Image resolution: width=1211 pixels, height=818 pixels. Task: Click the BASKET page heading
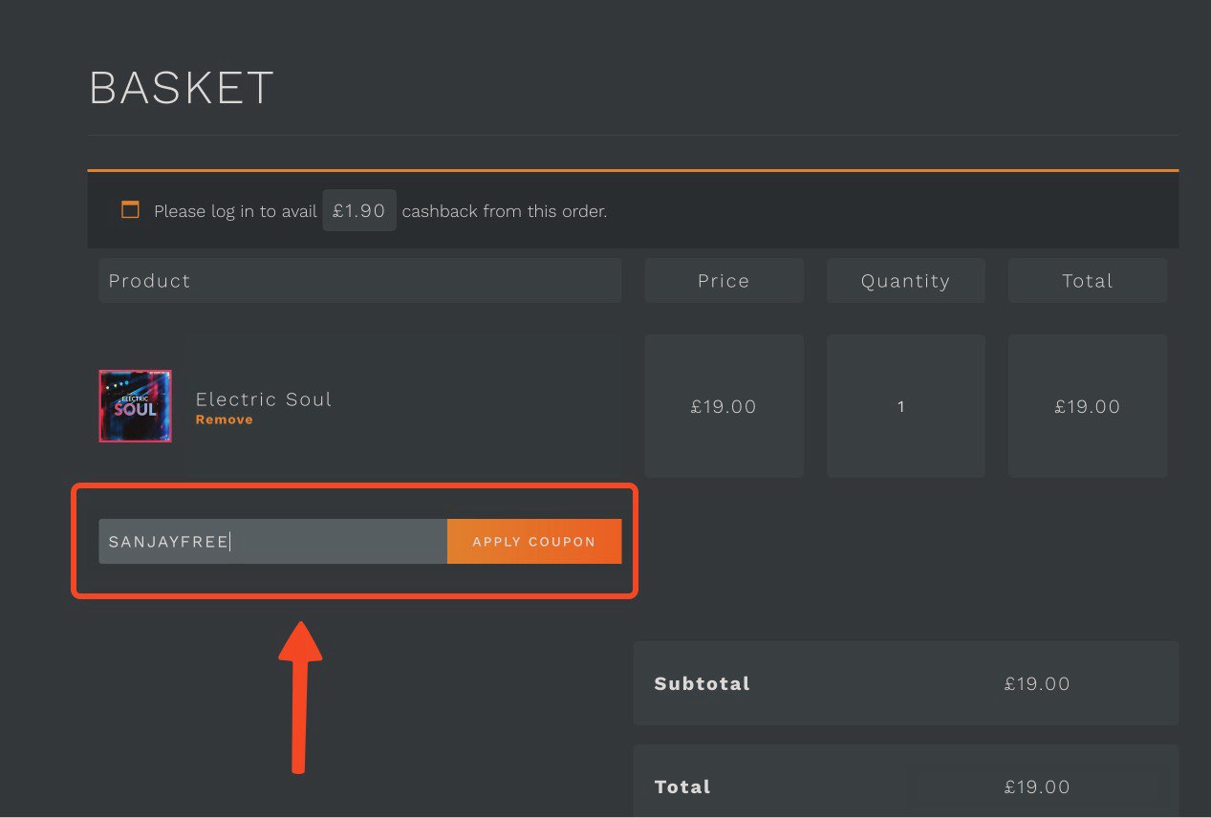(182, 89)
